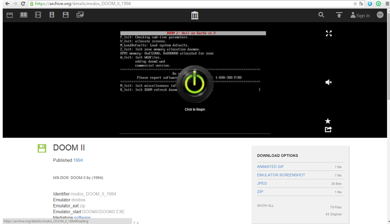
Task: Select emulator value dosbox
Action: point(78,200)
